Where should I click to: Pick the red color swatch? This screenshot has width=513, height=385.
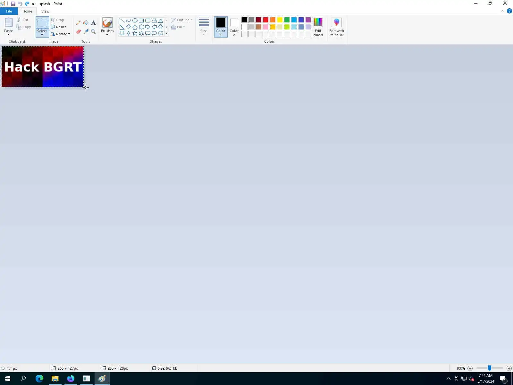click(x=266, y=20)
